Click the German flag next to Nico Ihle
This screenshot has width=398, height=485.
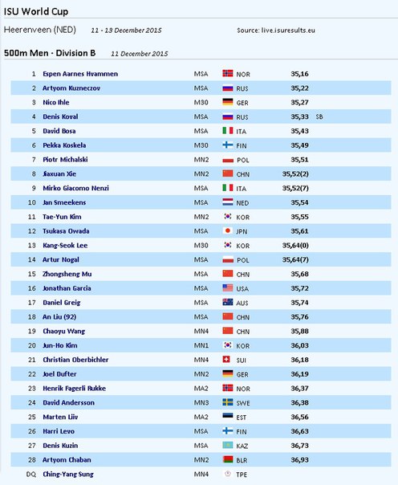pyautogui.click(x=228, y=102)
